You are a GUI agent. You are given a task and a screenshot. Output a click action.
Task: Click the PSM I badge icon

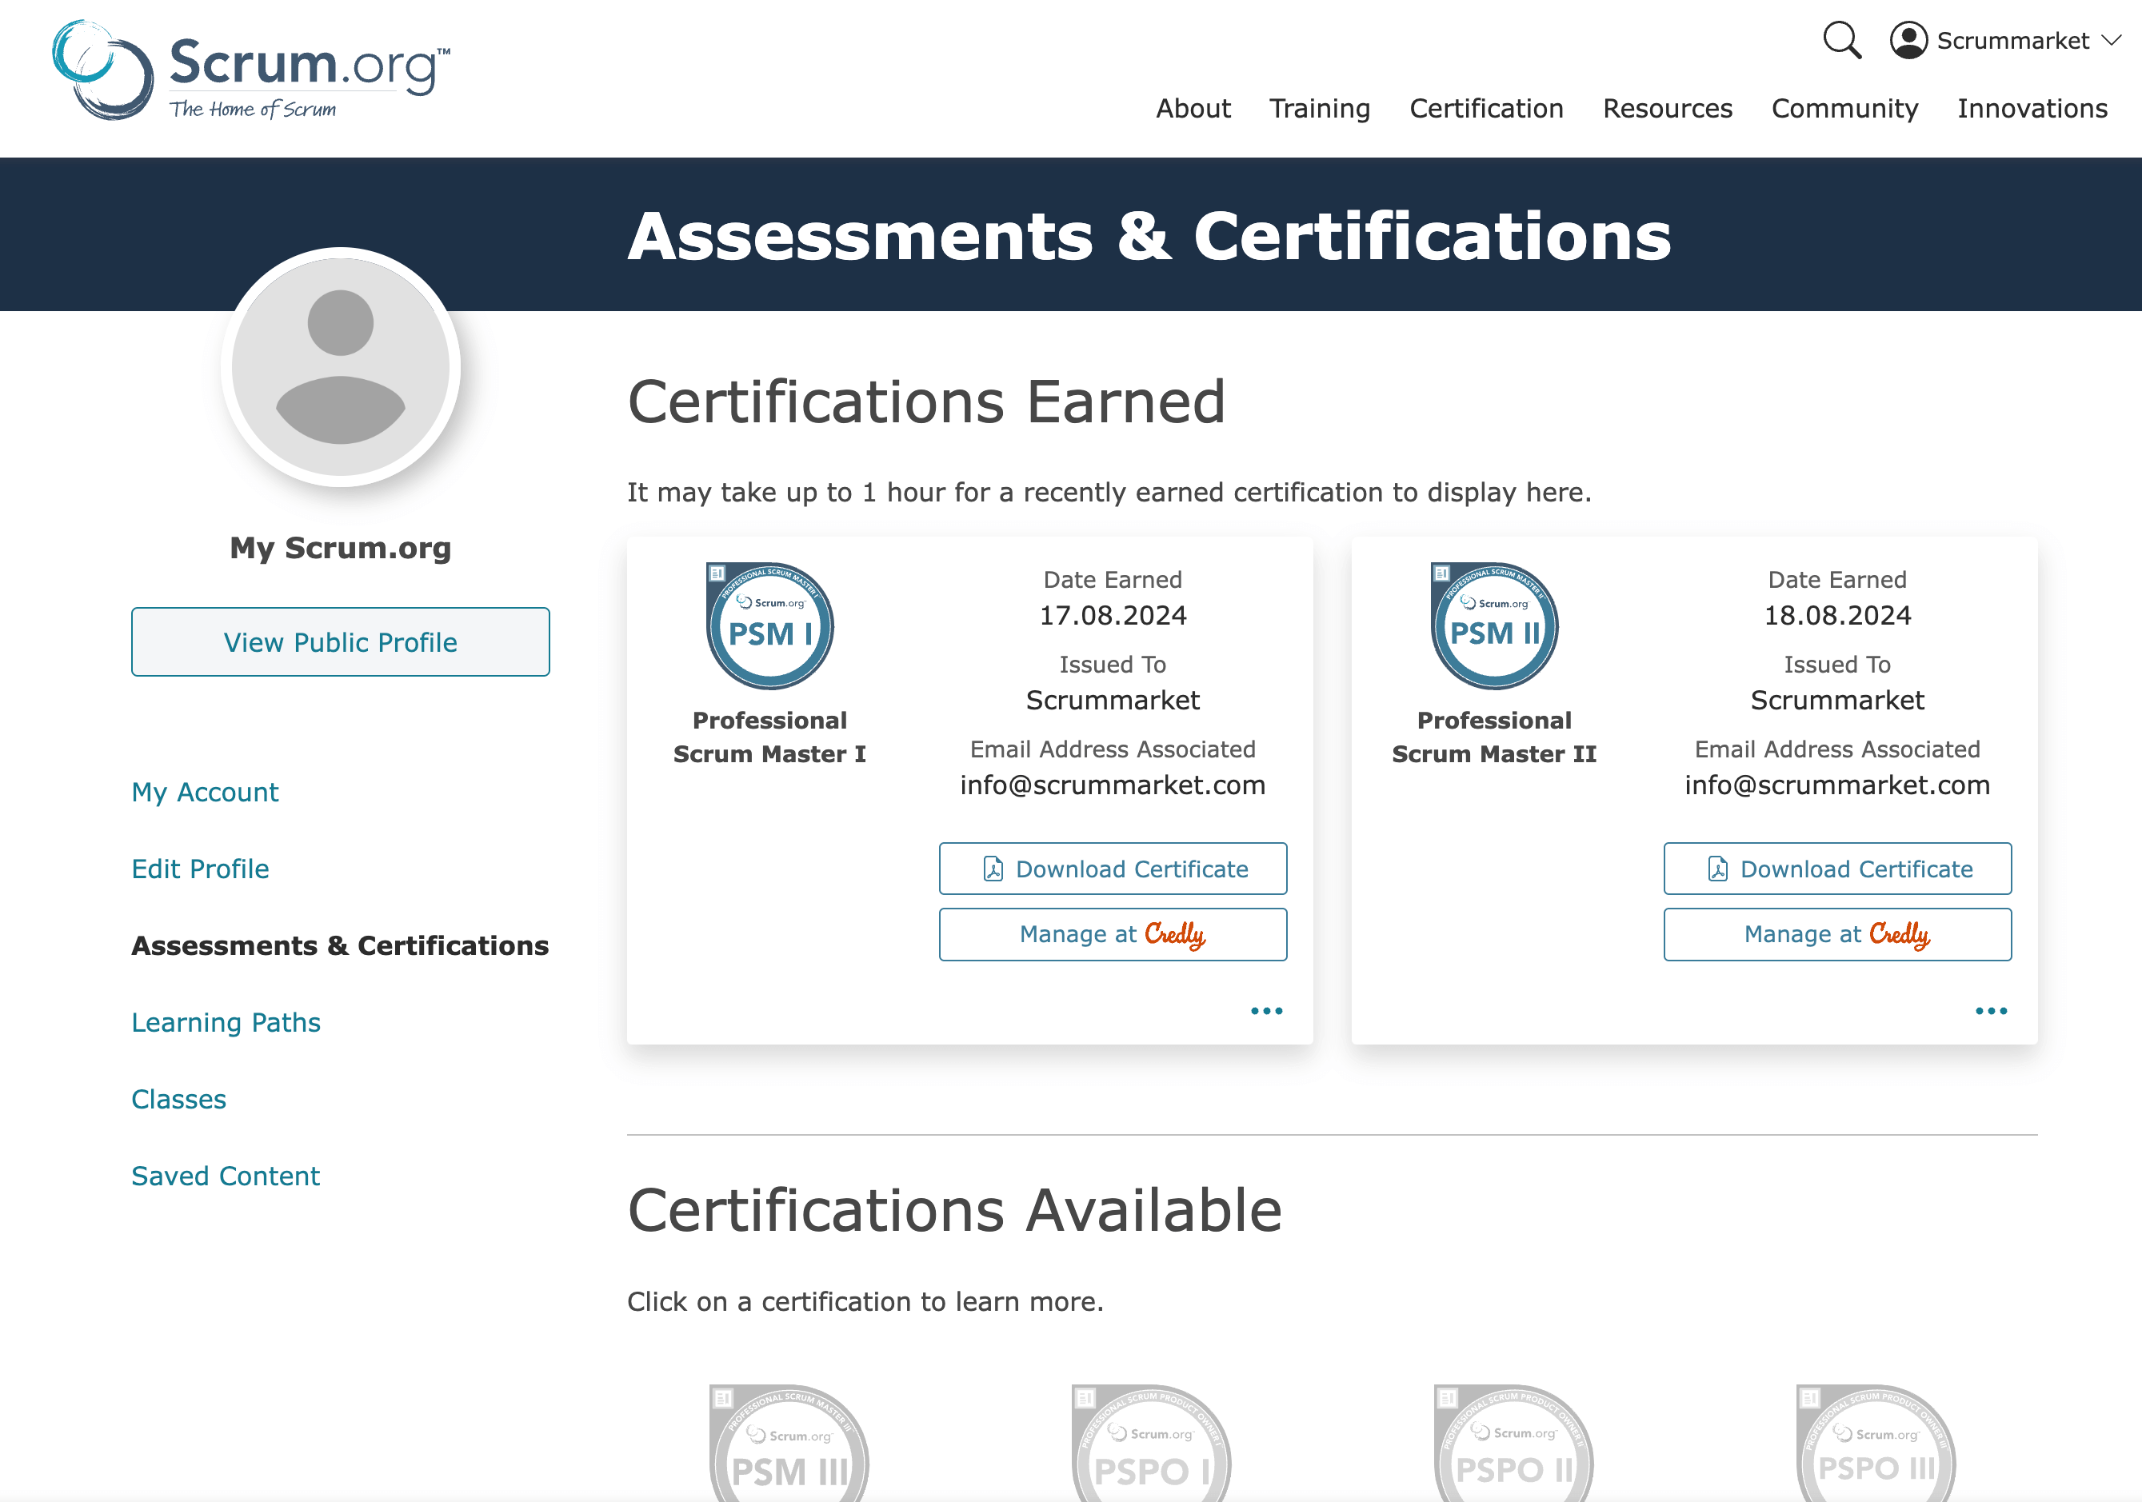point(769,626)
